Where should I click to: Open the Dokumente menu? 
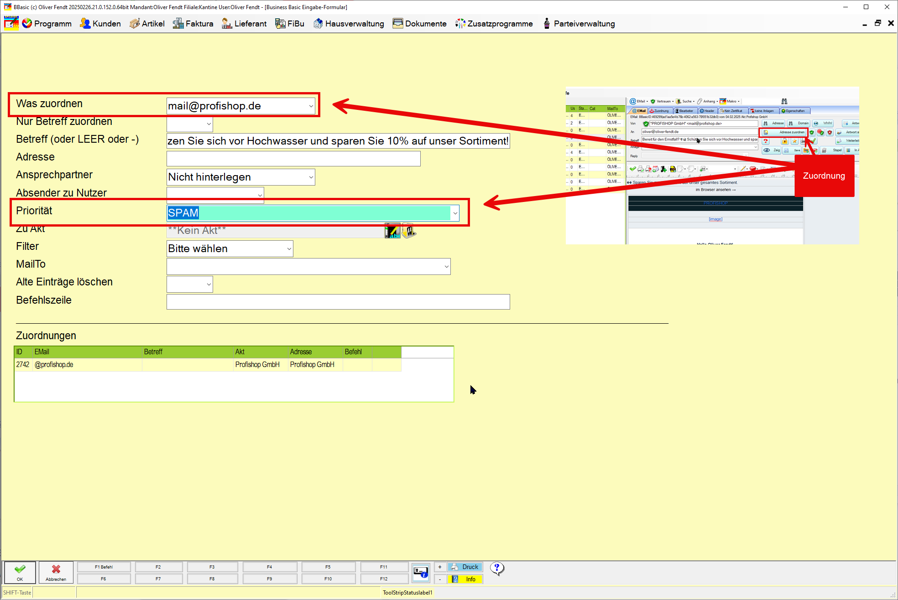[x=420, y=24]
